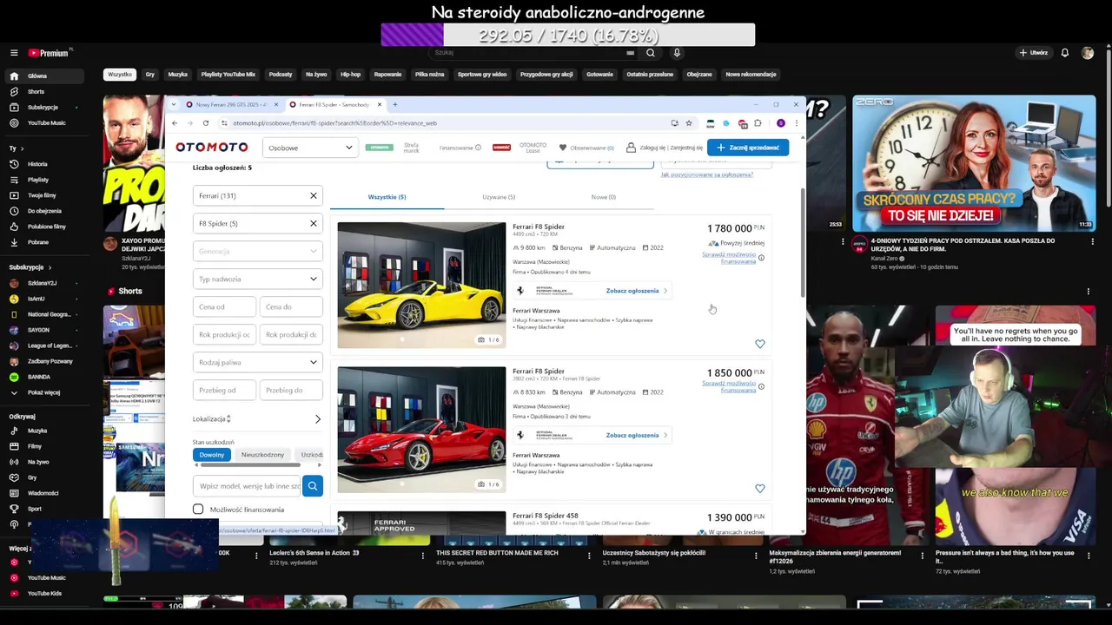Switch to Nowy Ferrari 296 GTS browser tab
This screenshot has width=1112, height=625.
(x=232, y=105)
